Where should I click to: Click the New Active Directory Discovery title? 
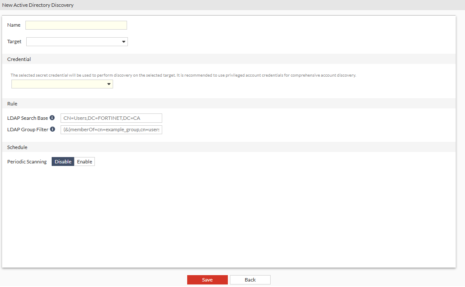[x=38, y=5]
